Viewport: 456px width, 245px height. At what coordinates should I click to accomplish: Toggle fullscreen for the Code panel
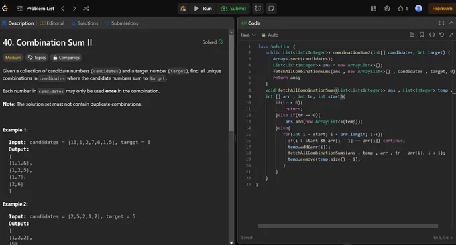(x=441, y=23)
